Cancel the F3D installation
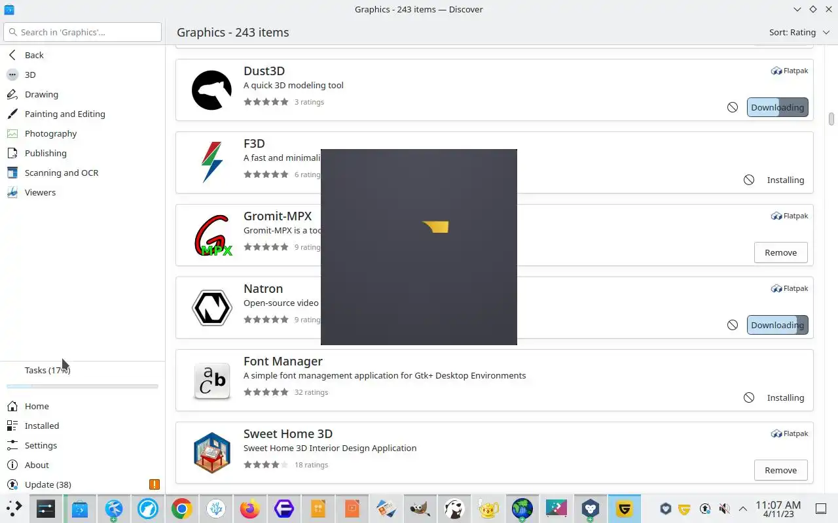The image size is (838, 523). pos(749,180)
